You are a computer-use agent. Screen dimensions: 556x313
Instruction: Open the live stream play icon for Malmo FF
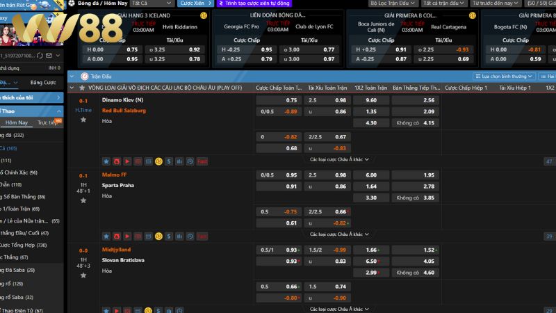(x=127, y=236)
